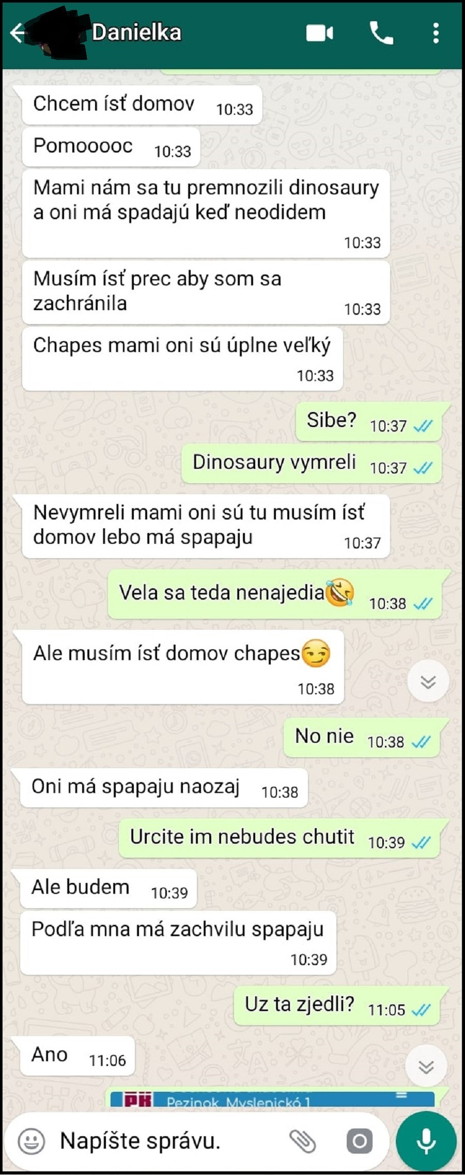The width and height of the screenshot is (465, 1175).
Task: Open Danielka contact info from header name
Action: point(137,33)
